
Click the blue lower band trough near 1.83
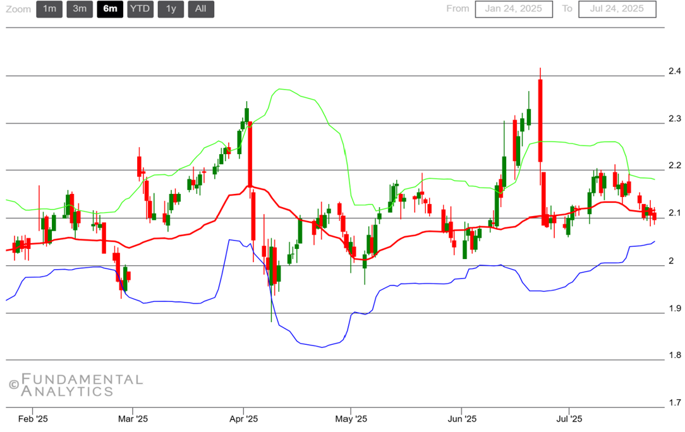click(322, 347)
